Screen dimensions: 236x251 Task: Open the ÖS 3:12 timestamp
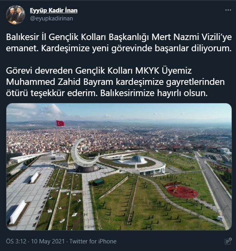click(16, 241)
